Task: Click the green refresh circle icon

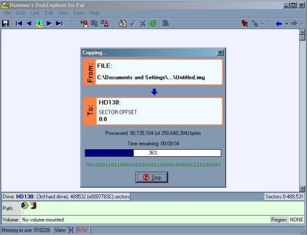Action: (153, 23)
